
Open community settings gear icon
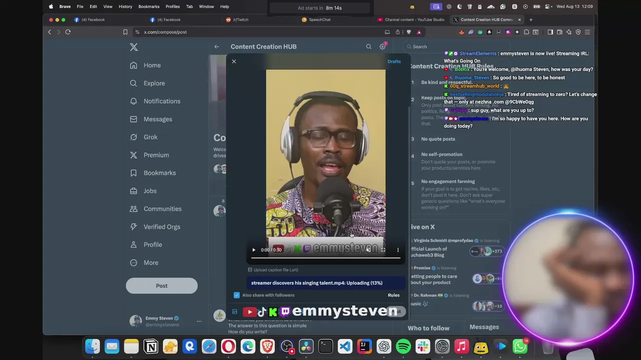click(382, 46)
